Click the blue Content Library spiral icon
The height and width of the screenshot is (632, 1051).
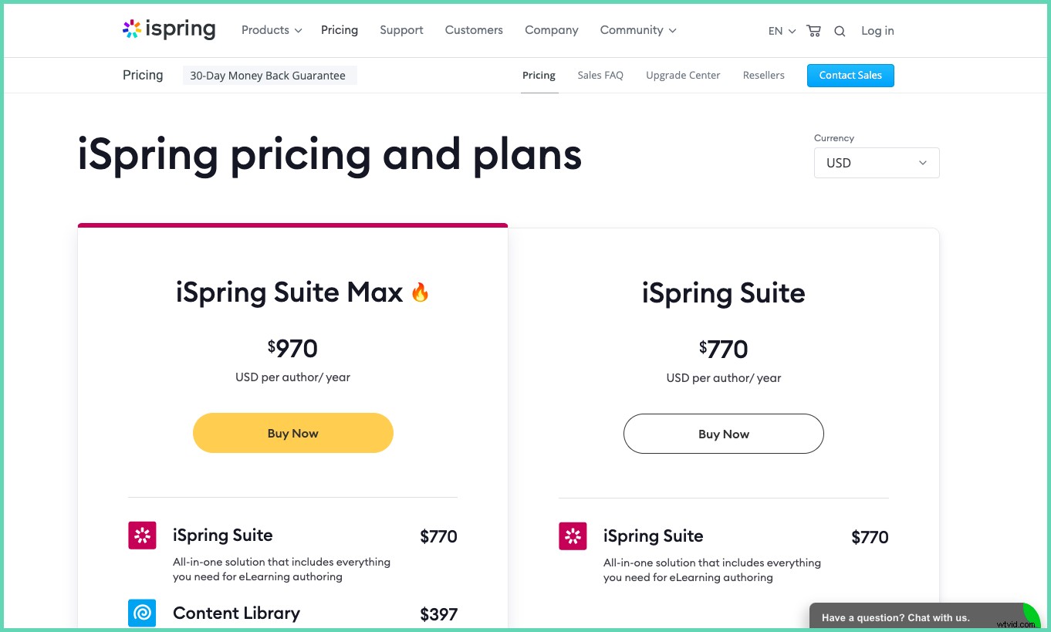142,613
